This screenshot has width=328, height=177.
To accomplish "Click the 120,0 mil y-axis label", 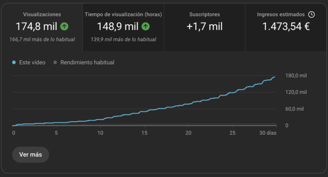I will [x=296, y=92].
